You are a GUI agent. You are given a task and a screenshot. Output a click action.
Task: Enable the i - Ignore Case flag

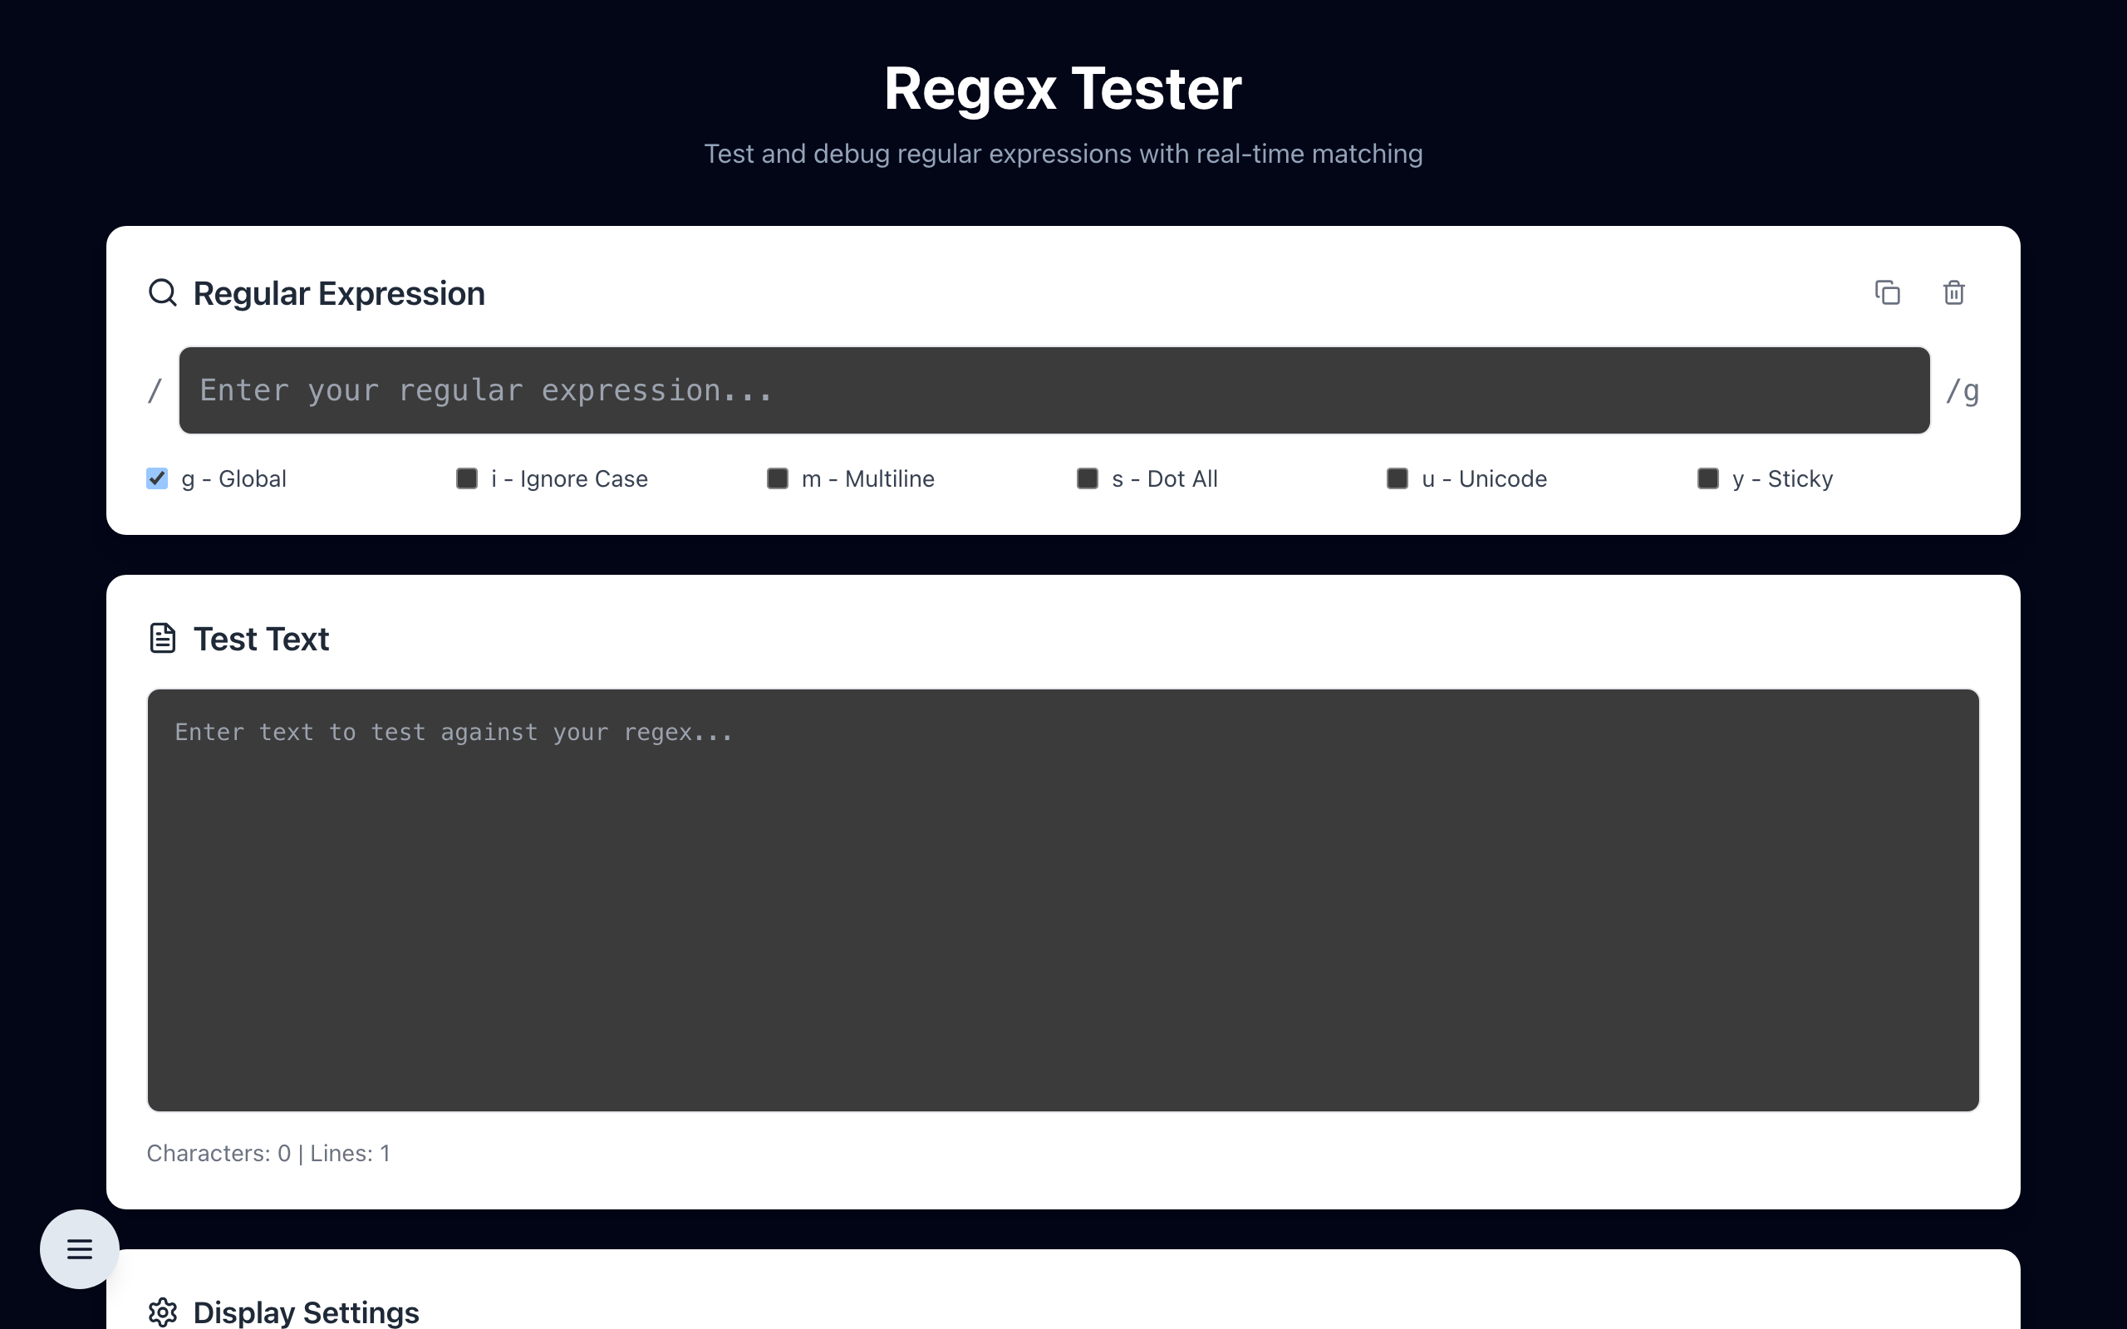(x=467, y=478)
